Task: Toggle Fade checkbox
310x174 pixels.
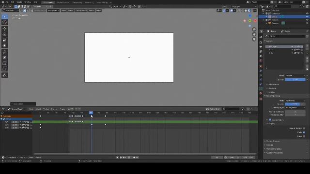Action: 304,132
